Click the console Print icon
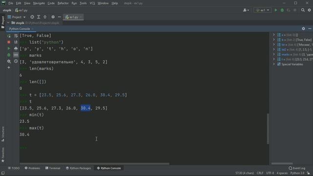Viewport: 313px width, 176px height. click(16, 48)
